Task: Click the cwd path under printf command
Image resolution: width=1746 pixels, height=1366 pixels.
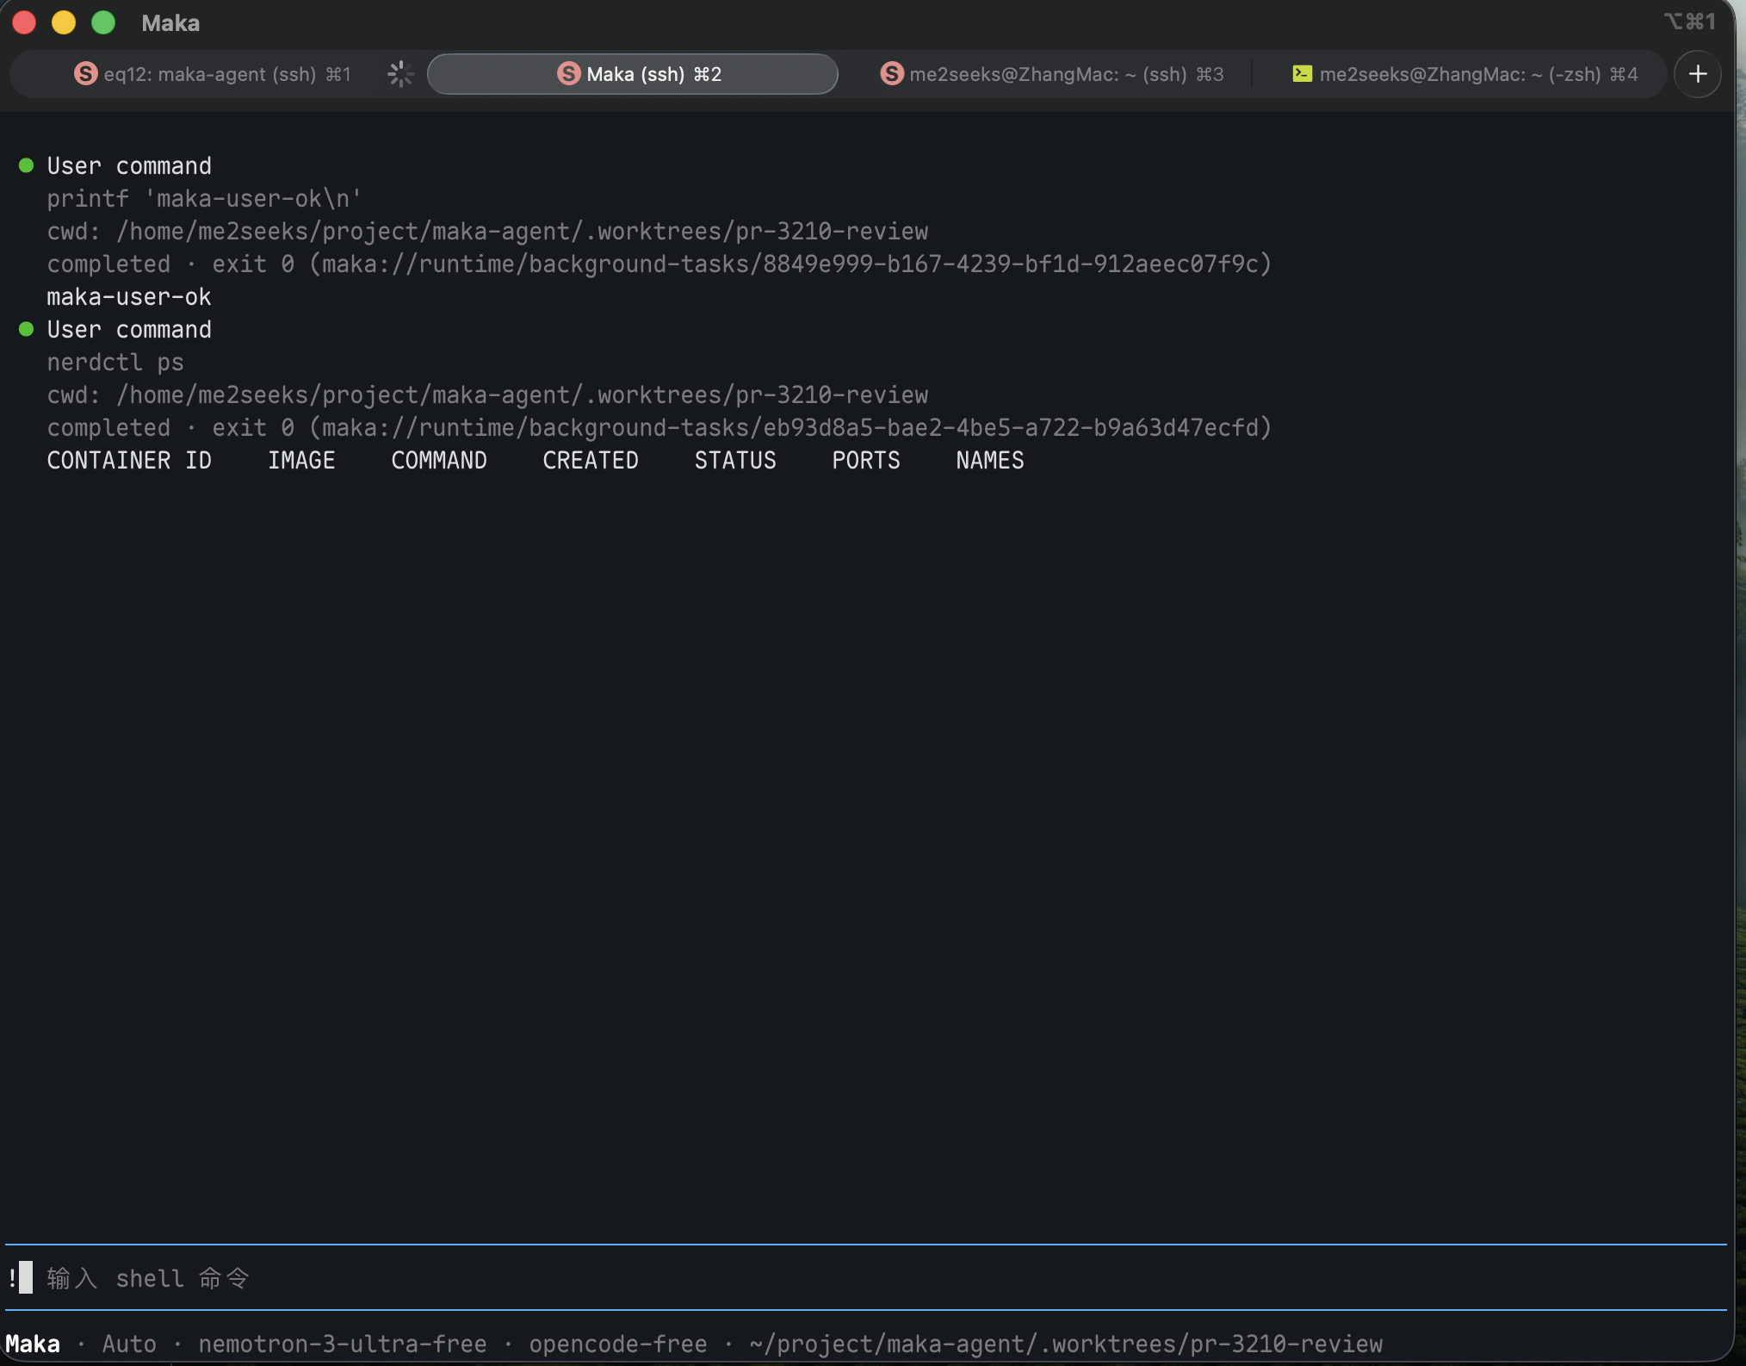Action: coord(522,232)
